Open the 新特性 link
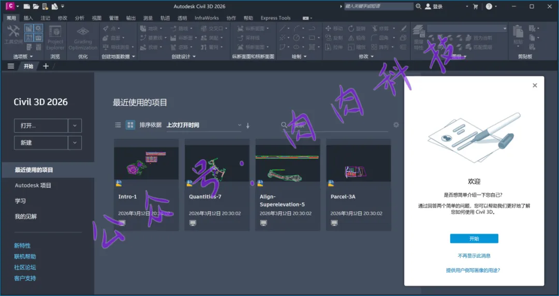This screenshot has width=559, height=296. point(22,245)
